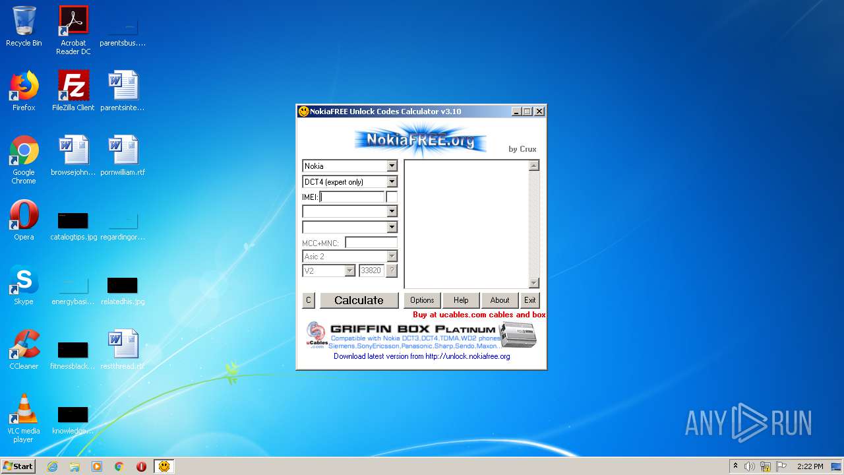Click results box scroll down arrow

coord(534,283)
